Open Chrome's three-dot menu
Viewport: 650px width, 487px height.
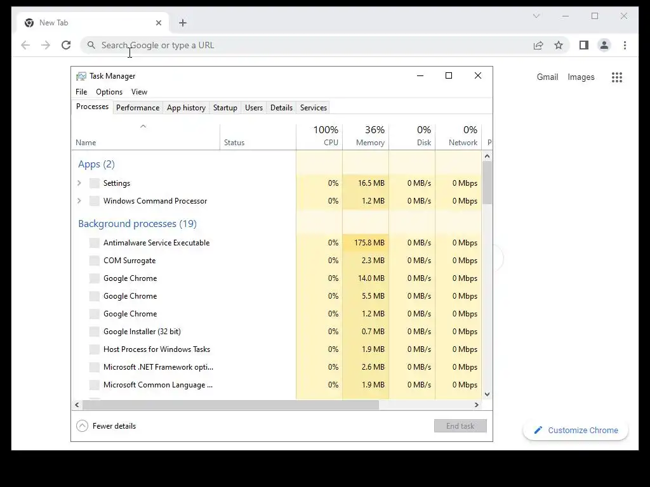[625, 45]
